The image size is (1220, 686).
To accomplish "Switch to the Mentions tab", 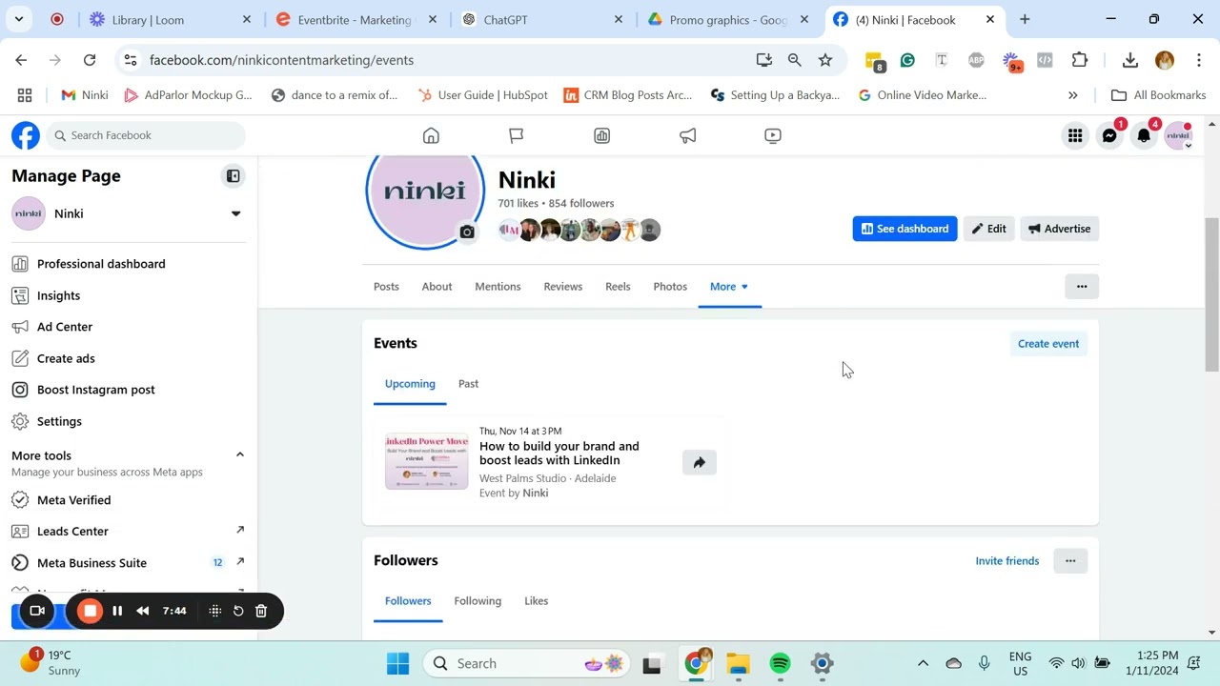I will point(498,287).
